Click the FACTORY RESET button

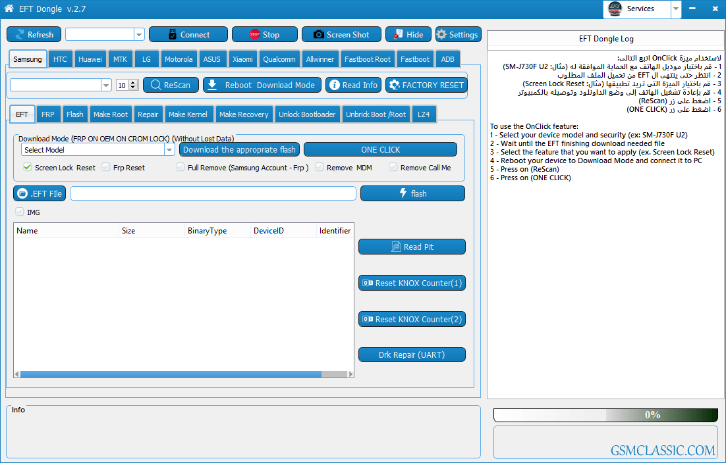click(x=426, y=85)
